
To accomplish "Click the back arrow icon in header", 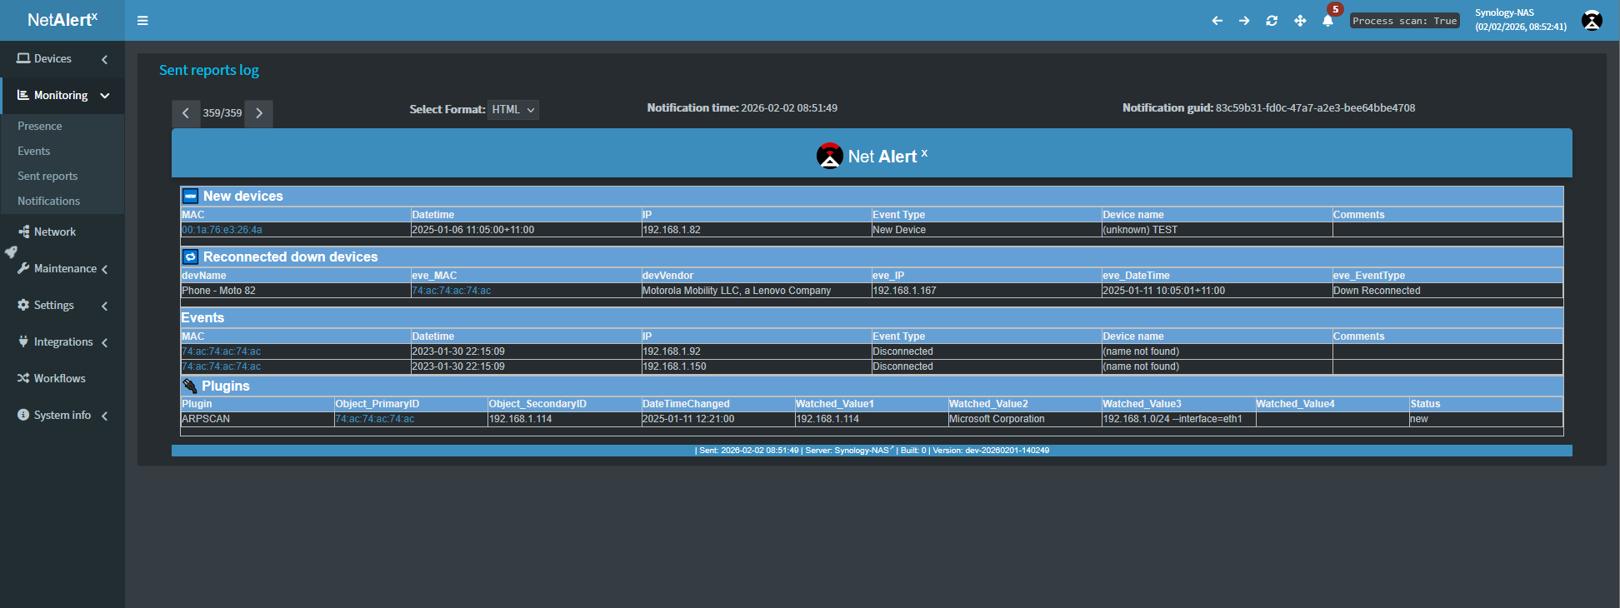I will [x=1217, y=21].
